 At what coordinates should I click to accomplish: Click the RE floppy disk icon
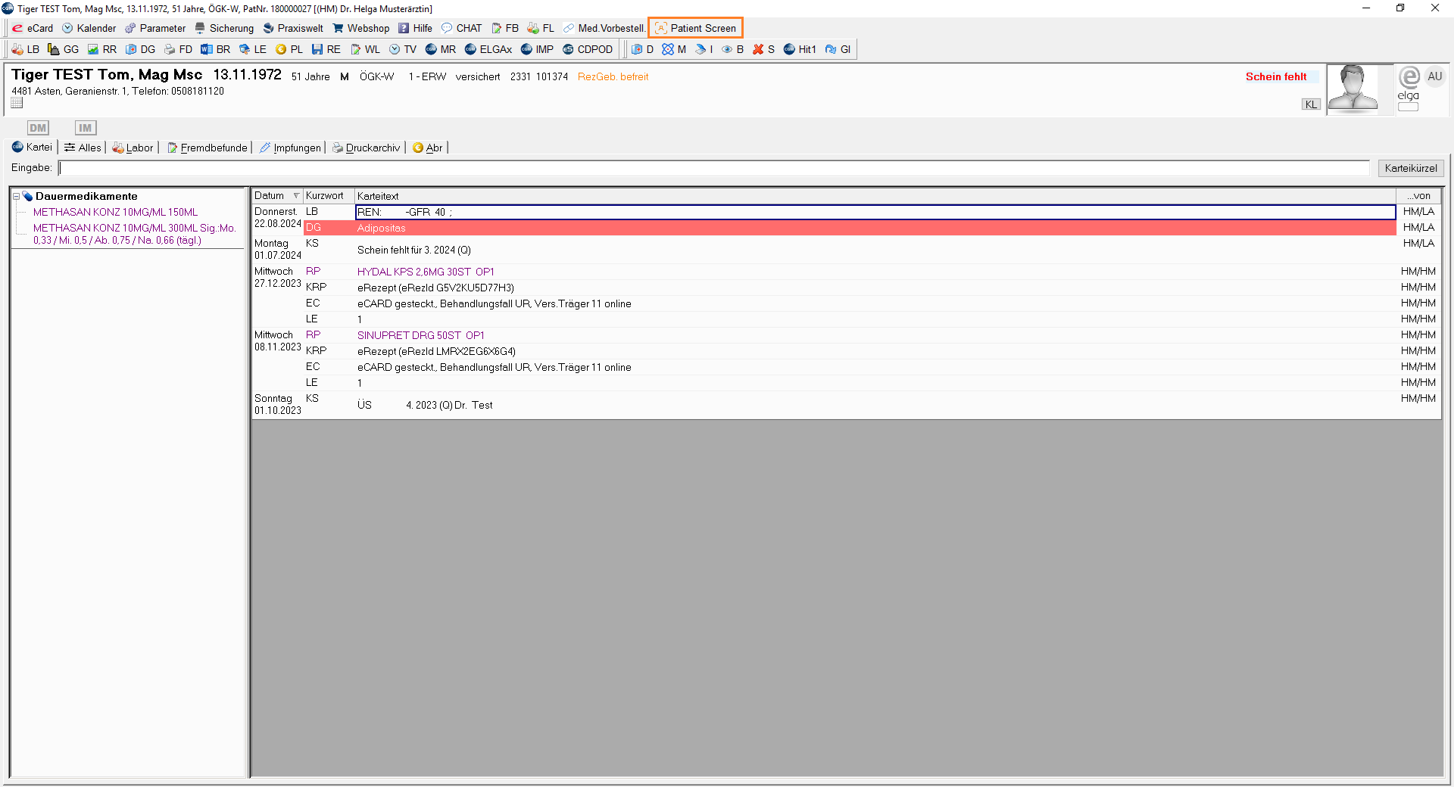pos(317,49)
